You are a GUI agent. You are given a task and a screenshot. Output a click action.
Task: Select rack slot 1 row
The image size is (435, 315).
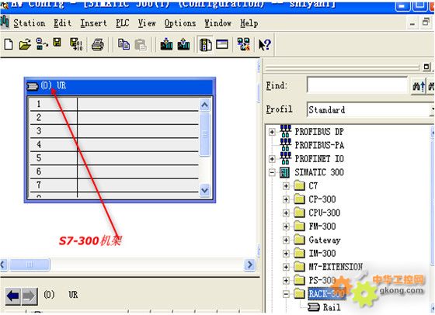(x=114, y=104)
